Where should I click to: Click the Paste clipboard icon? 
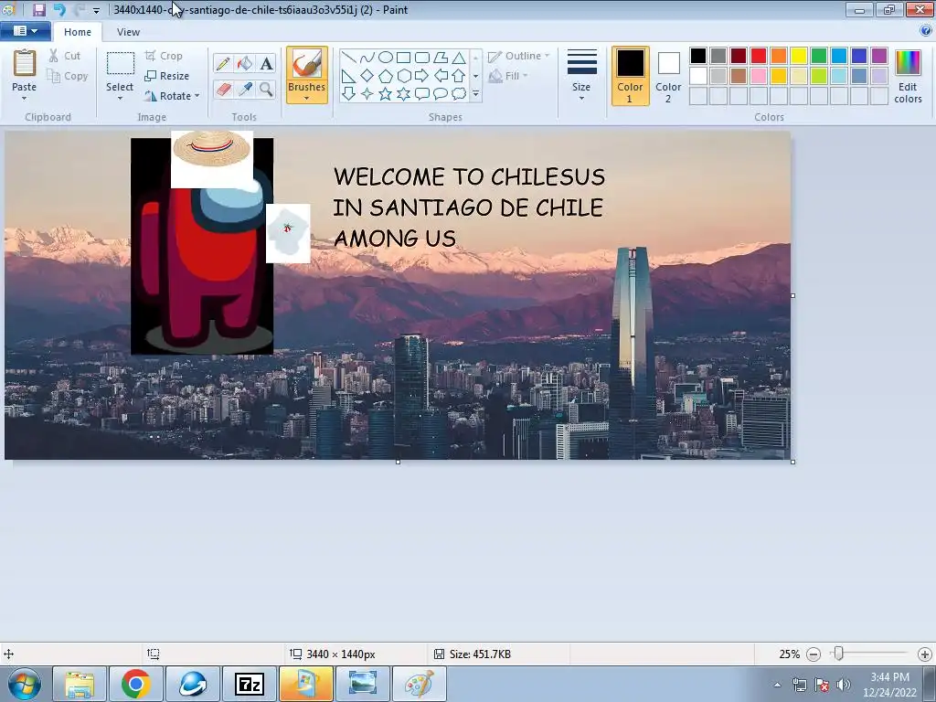pos(25,63)
